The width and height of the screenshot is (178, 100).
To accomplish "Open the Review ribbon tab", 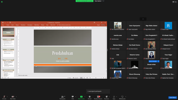I will pyautogui.click(x=43, y=25).
